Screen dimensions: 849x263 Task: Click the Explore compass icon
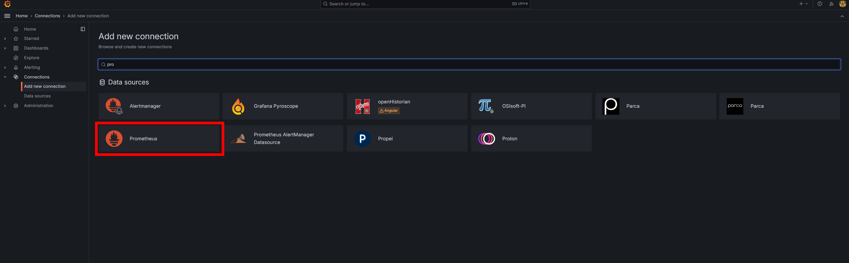point(16,58)
